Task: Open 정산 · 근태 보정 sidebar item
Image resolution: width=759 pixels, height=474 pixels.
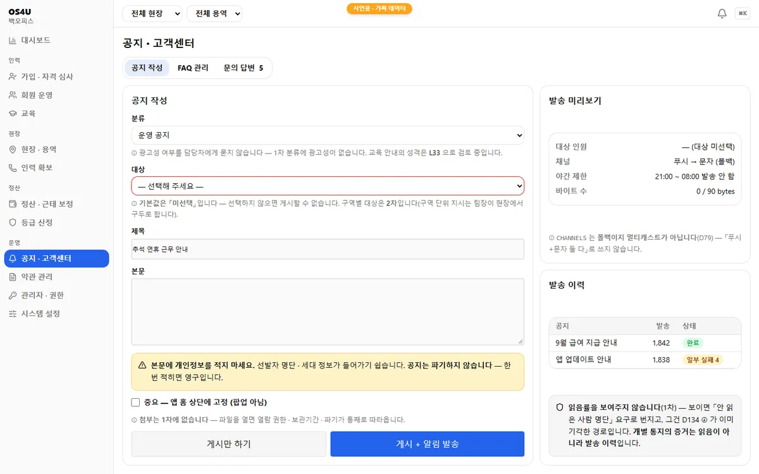Action: click(57, 204)
